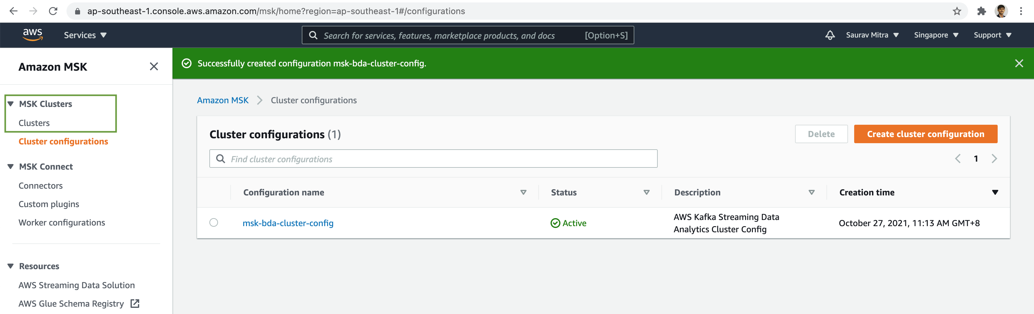Click Amazon MSK breadcrumb link

[x=223, y=100]
